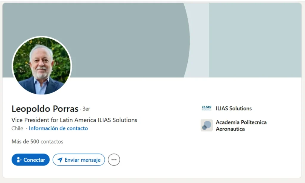Open Leopoldo Porras's profile photo
This screenshot has height=183, width=305.
(42, 66)
